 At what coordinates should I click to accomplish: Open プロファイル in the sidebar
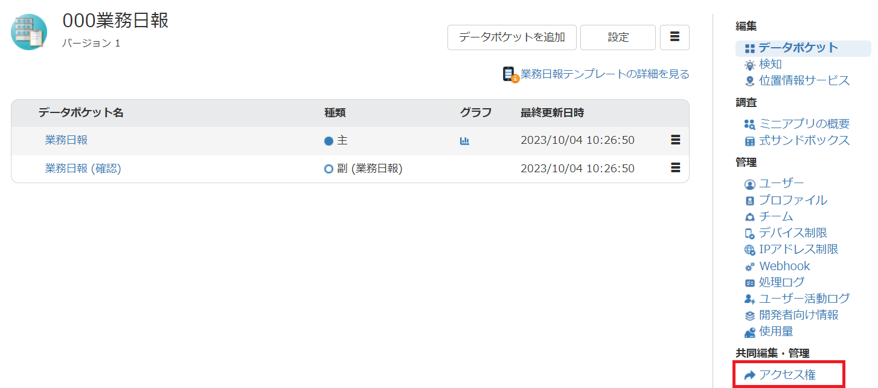793,200
